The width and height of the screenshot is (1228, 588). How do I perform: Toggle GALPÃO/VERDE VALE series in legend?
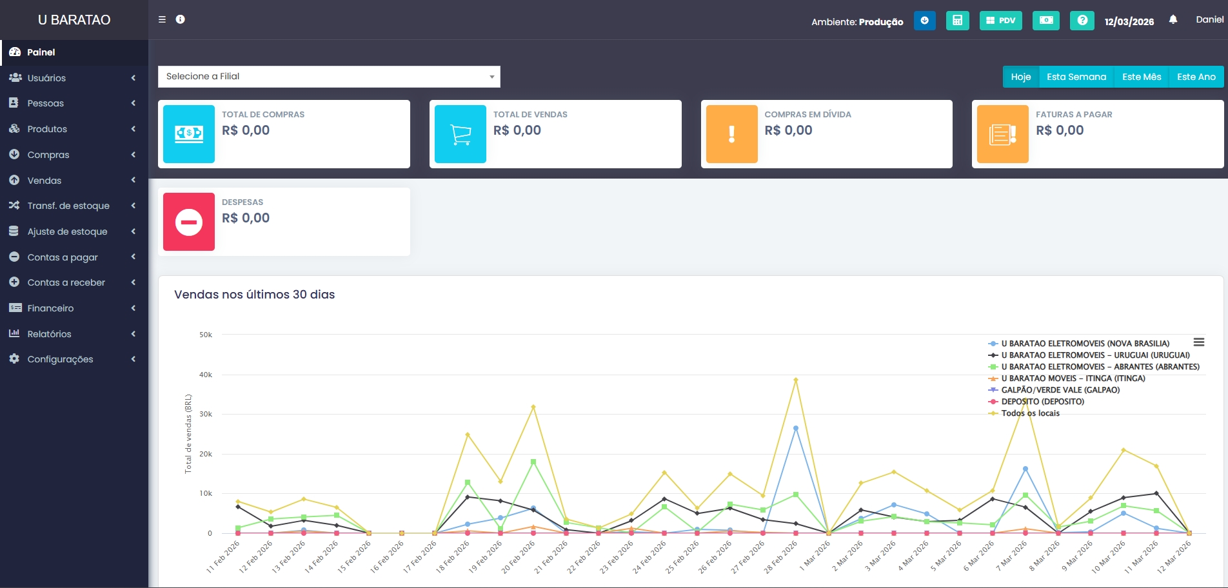click(1054, 390)
